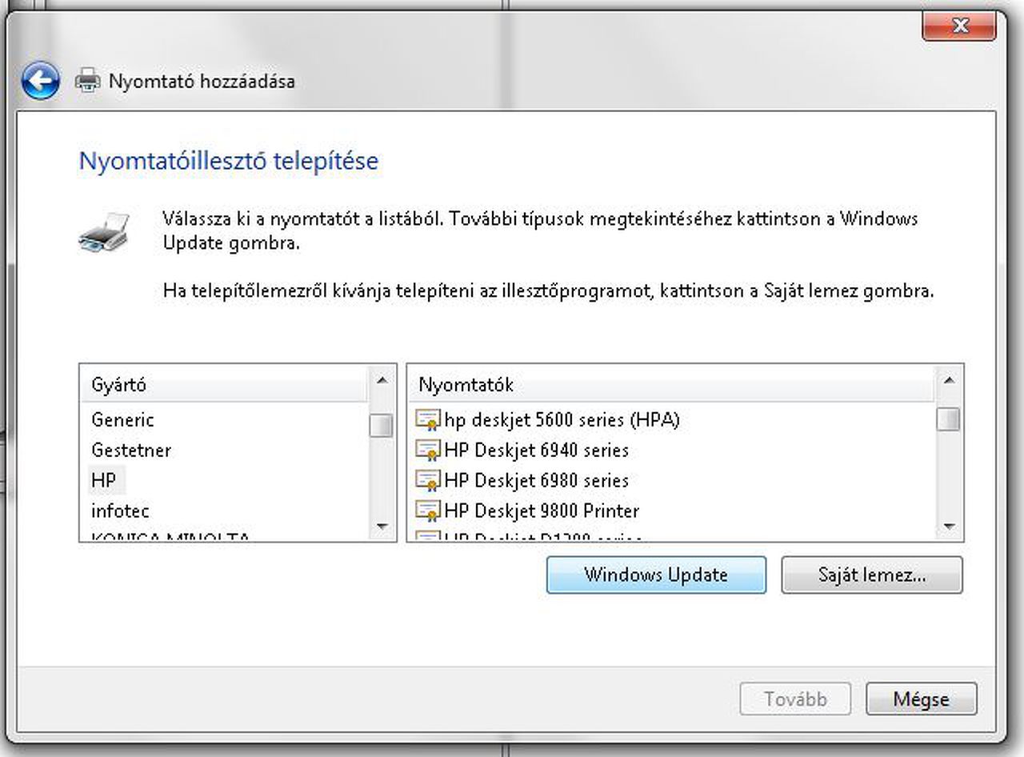This screenshot has width=1024, height=757.
Task: Click the large printer illustration icon
Action: pos(104,232)
